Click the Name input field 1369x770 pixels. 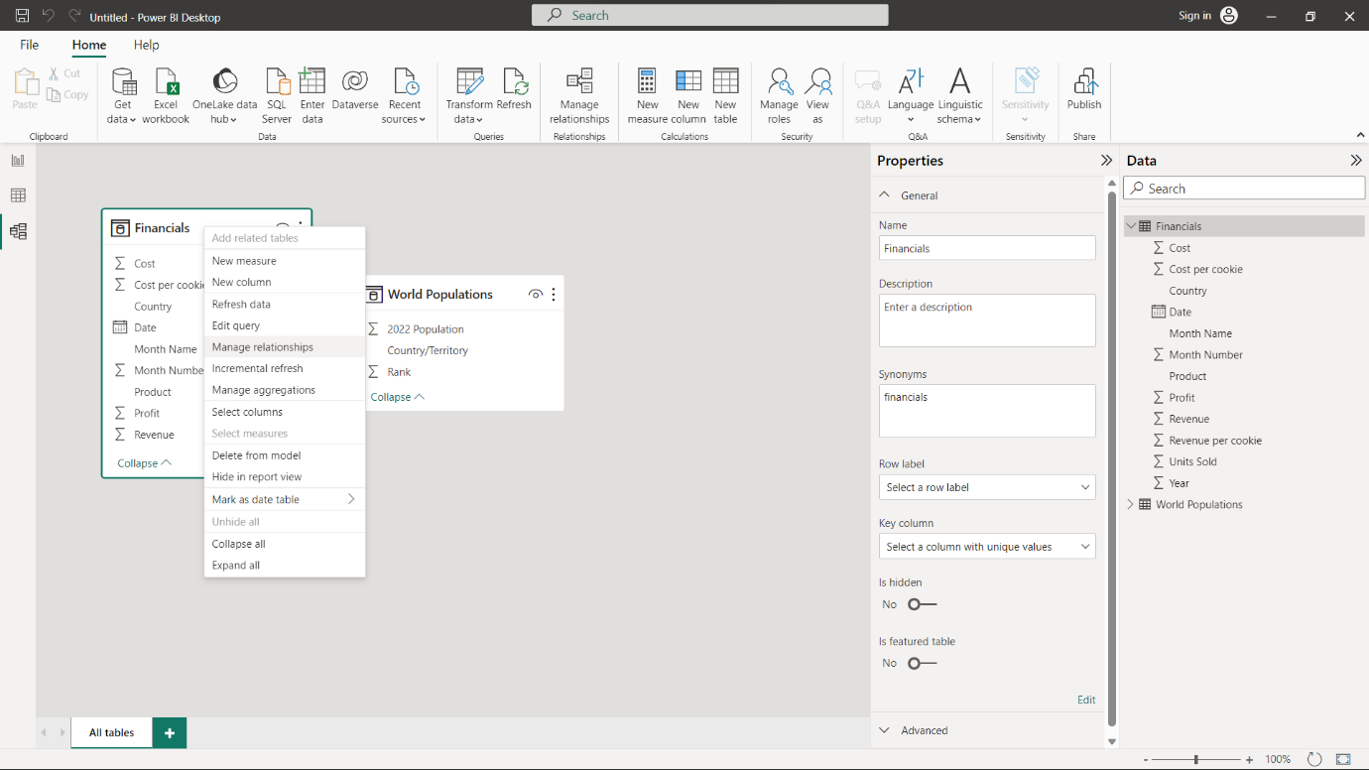(987, 248)
